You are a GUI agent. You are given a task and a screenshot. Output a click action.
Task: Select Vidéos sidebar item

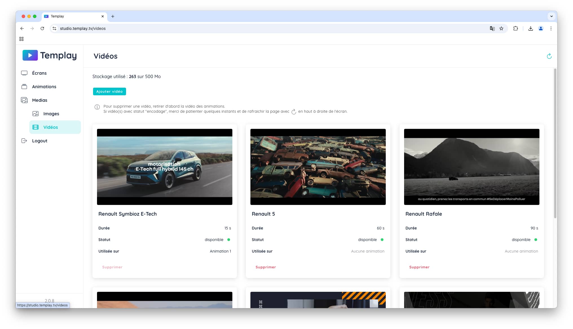pos(55,127)
